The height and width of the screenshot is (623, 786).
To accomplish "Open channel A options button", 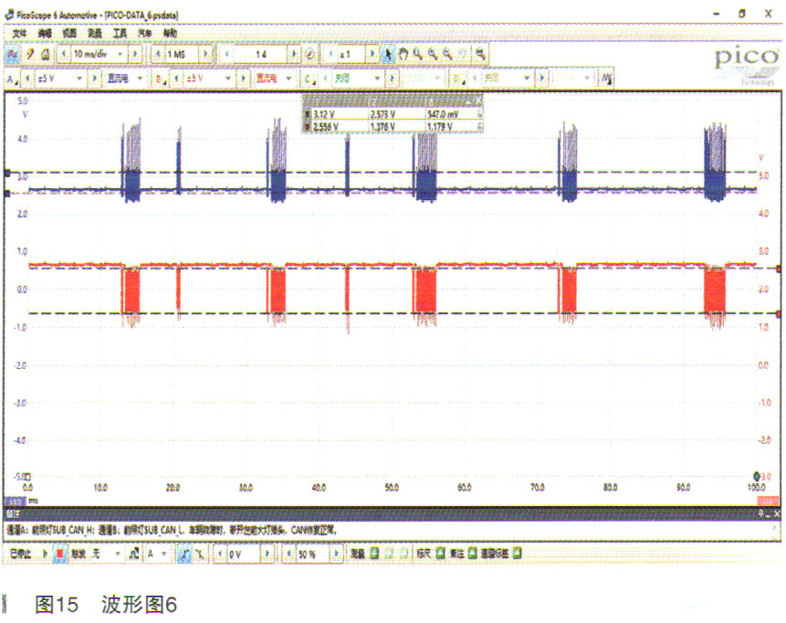I will pos(12,79).
